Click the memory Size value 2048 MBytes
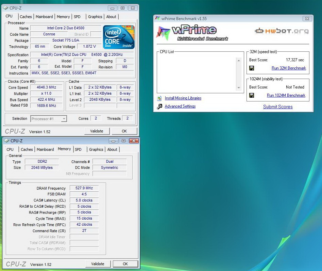The width and height of the screenshot is (322, 271). 42,168
